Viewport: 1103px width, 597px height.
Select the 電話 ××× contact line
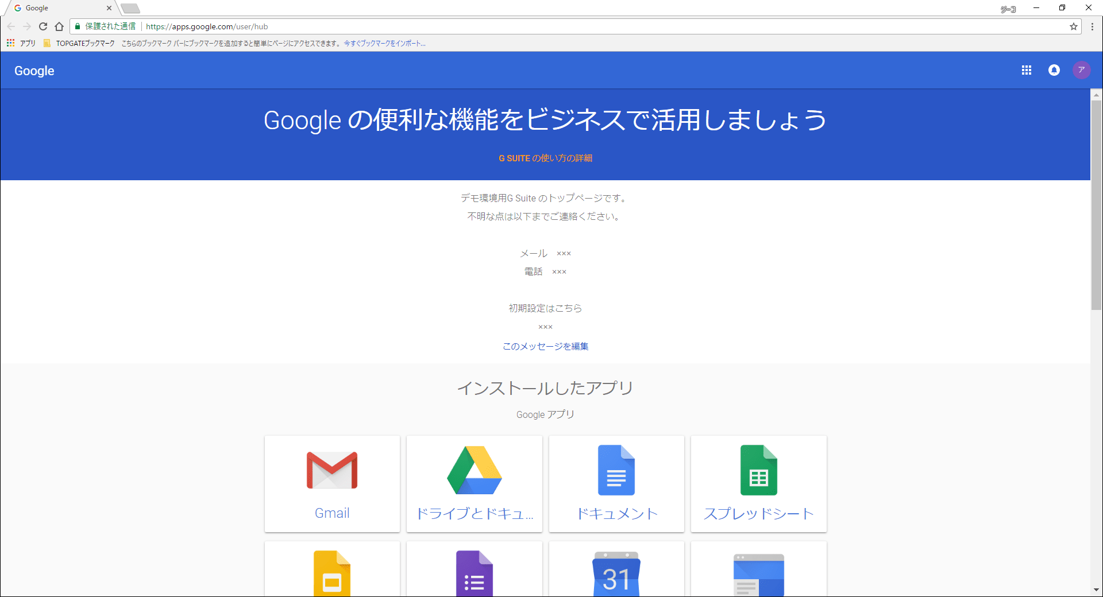(x=545, y=272)
